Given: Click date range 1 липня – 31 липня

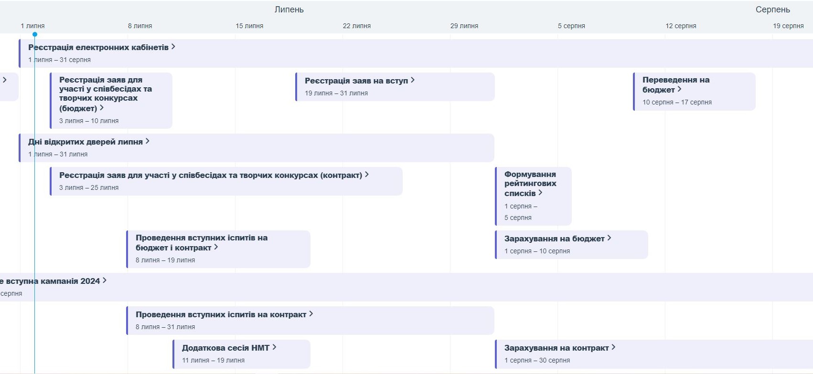Looking at the screenshot, I should coord(58,154).
